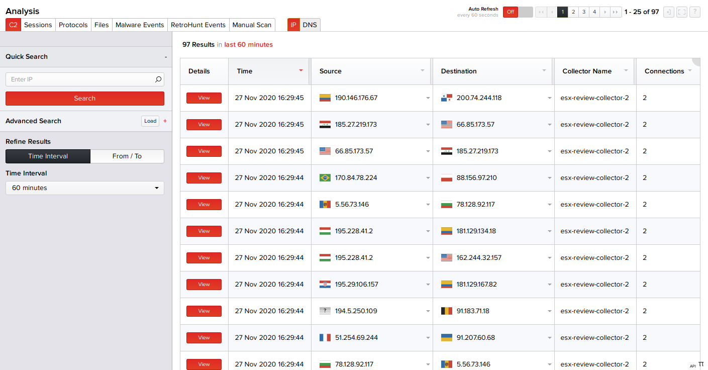
Task: Expand dropdown arrow beside source 190.146.176.67
Action: [x=428, y=99]
